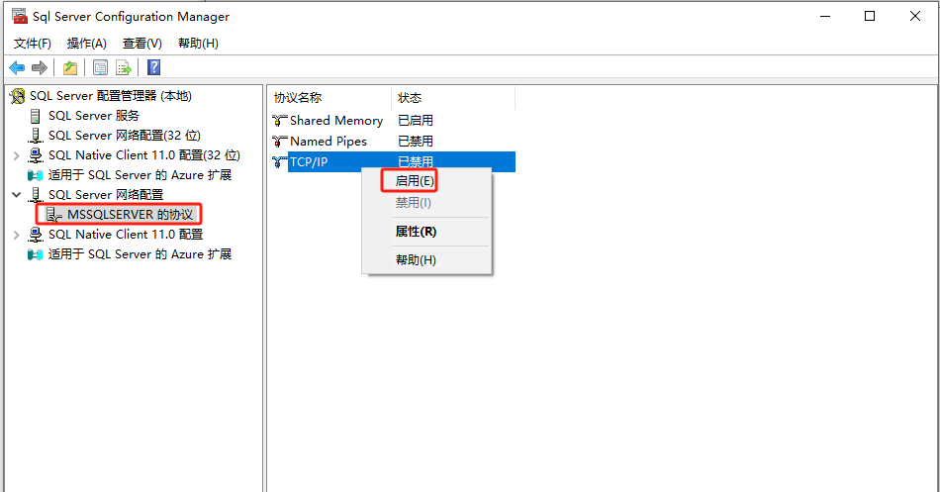Click the first Azure 扩展 node icon
Viewport: 940px width, 492px height.
[36, 175]
